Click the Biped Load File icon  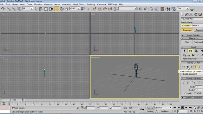click(189, 55)
